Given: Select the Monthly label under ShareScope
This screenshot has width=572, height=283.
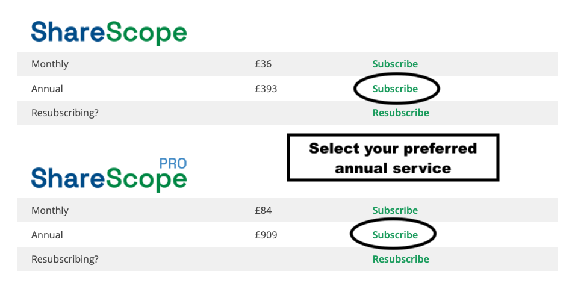Looking at the screenshot, I should click(x=50, y=64).
